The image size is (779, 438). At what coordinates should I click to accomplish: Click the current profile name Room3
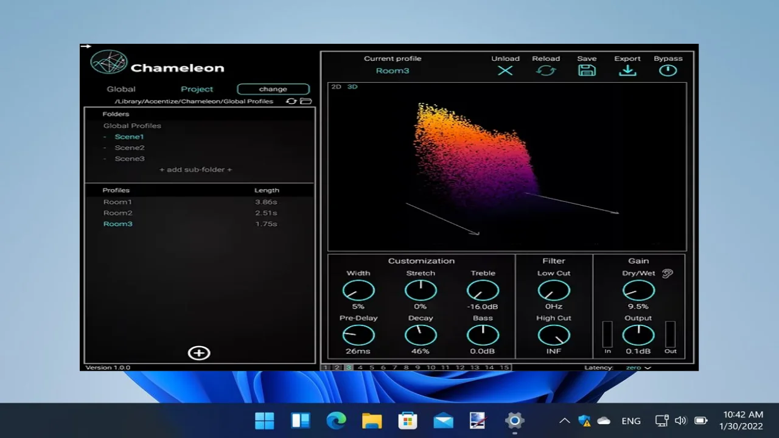click(393, 71)
